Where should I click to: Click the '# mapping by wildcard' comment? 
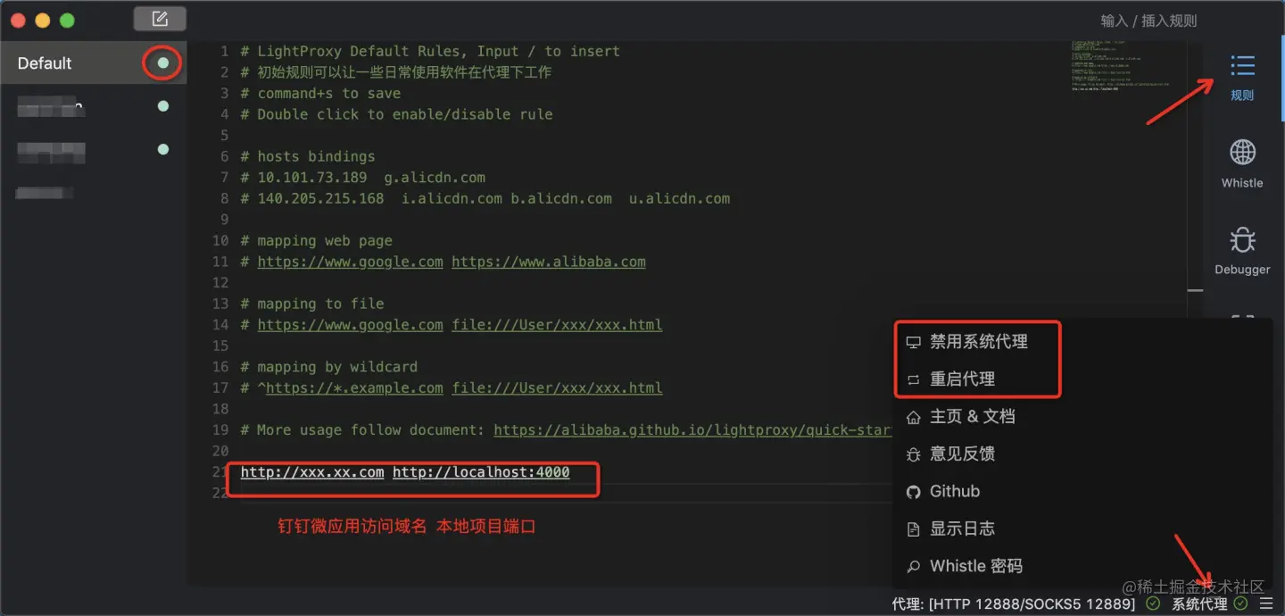coord(328,367)
